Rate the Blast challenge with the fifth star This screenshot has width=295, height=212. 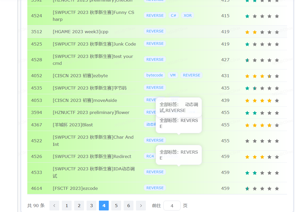pyautogui.click(x=277, y=125)
